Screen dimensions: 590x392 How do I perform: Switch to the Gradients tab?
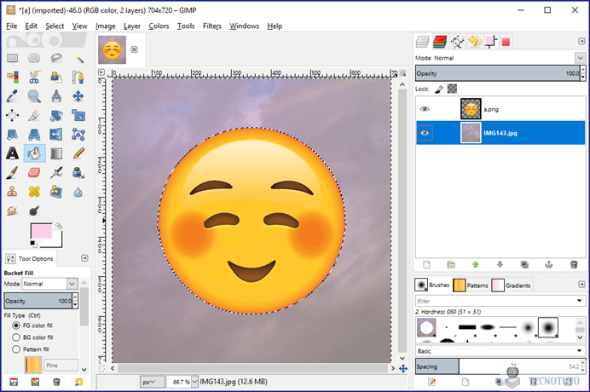click(x=511, y=285)
